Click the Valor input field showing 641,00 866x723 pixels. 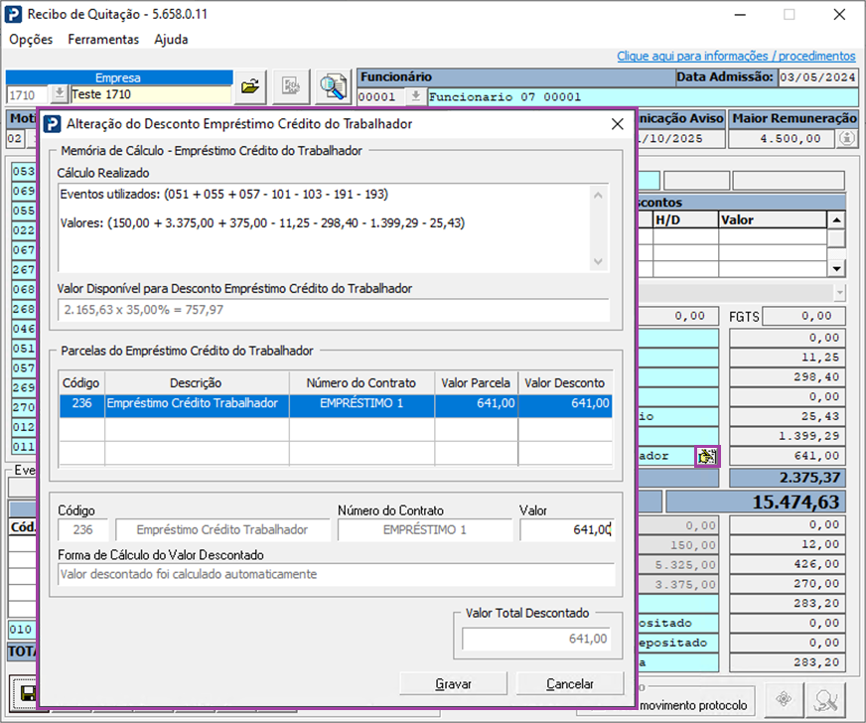[x=565, y=530]
